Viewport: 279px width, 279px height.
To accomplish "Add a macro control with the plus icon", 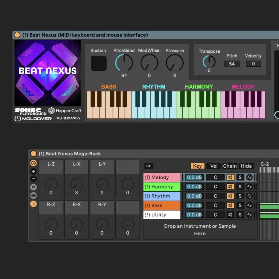I will [34, 171].
